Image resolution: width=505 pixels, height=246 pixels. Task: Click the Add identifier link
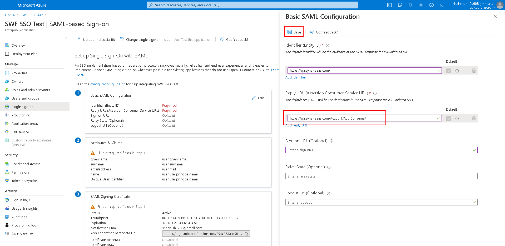(x=296, y=77)
